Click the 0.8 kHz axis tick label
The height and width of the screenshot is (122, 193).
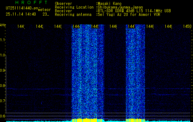pos(2,85)
